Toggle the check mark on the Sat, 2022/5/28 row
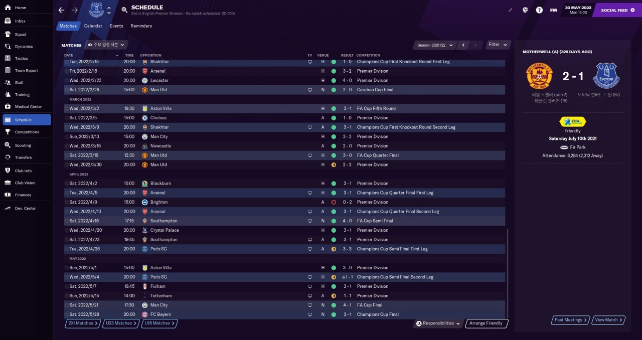The height and width of the screenshot is (340, 642). click(67, 314)
